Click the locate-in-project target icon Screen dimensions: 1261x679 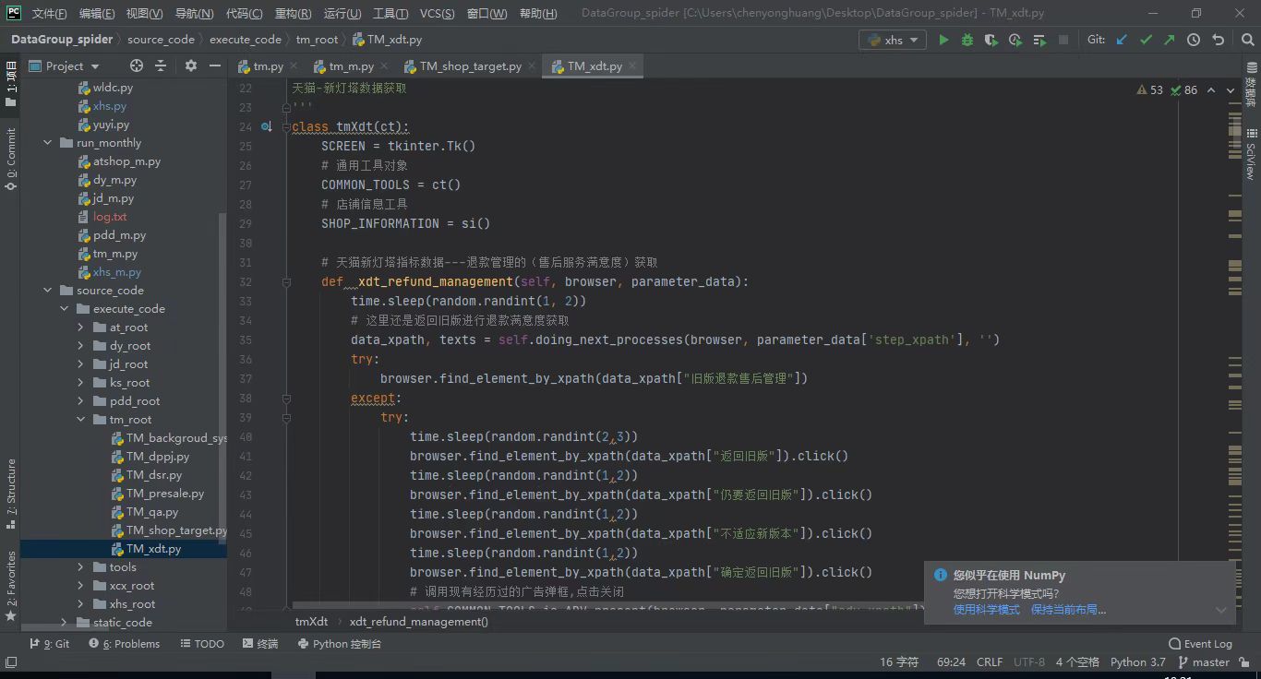137,66
